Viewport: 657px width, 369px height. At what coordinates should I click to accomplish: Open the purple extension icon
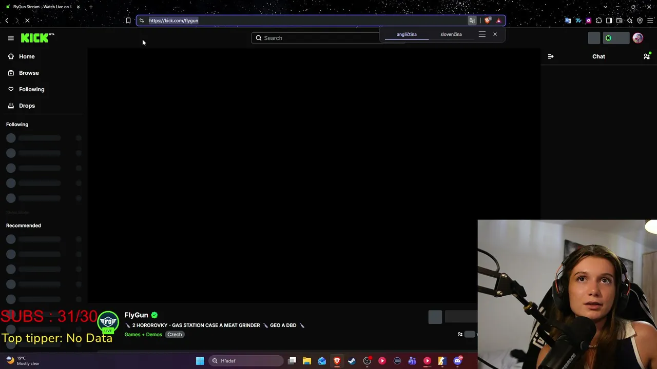(x=588, y=20)
